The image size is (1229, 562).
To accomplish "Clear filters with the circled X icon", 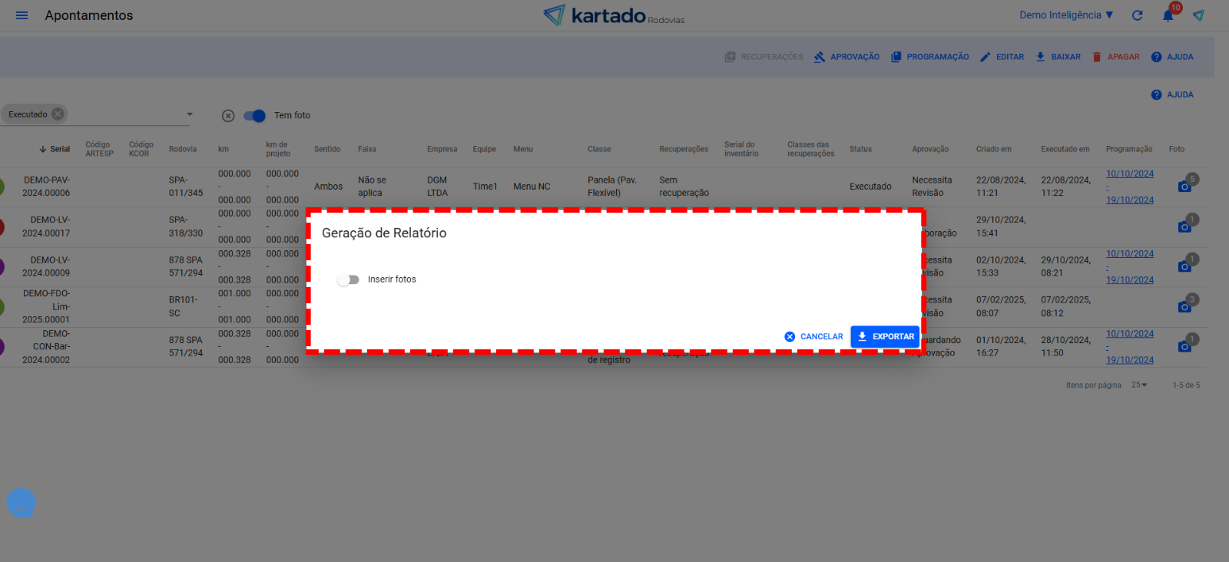I will [228, 116].
